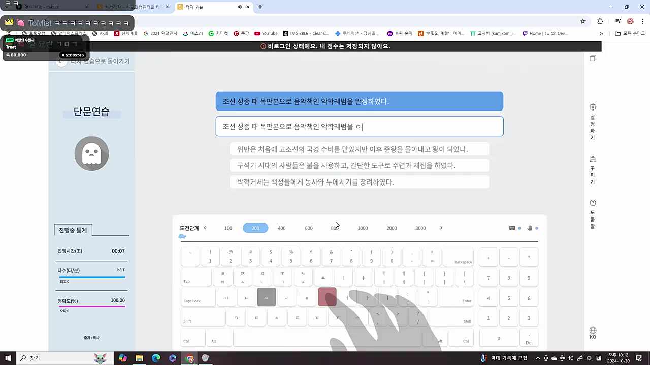
Task: Go back via 타자 연습으로 돌아가기 arrow
Action: [x=61, y=61]
